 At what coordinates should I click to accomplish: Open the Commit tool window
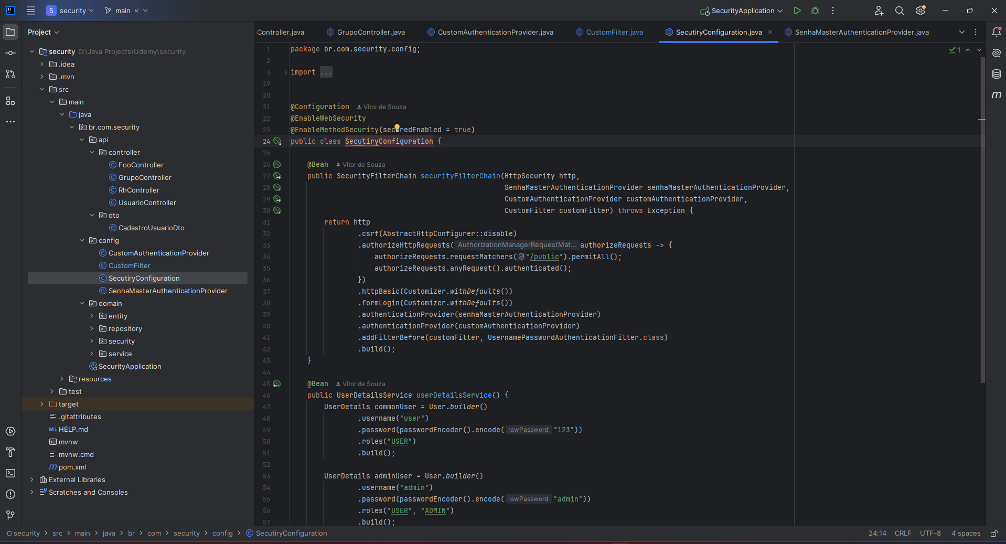click(10, 53)
